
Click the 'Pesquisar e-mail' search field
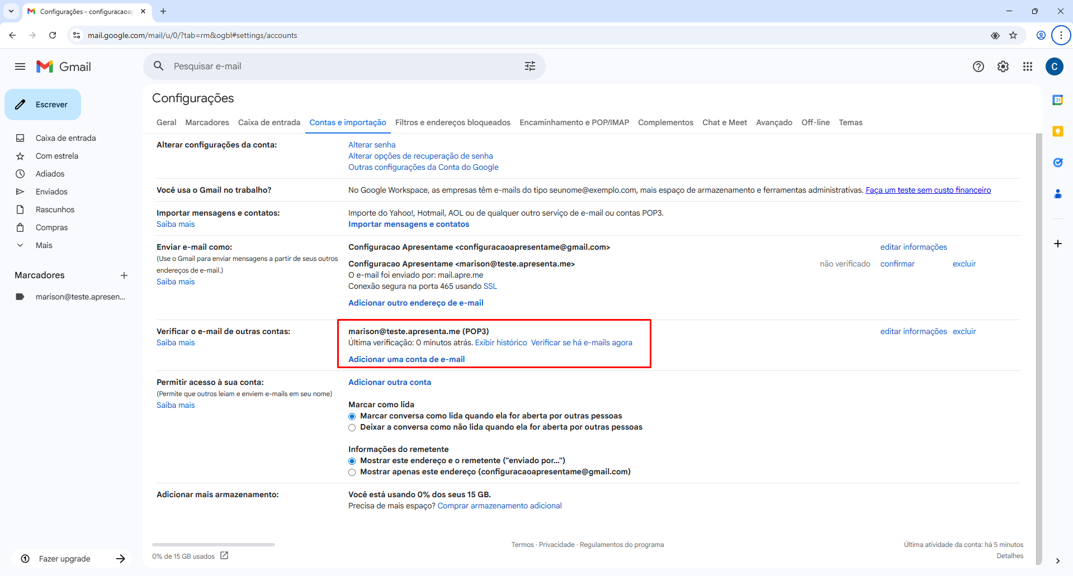coord(335,66)
